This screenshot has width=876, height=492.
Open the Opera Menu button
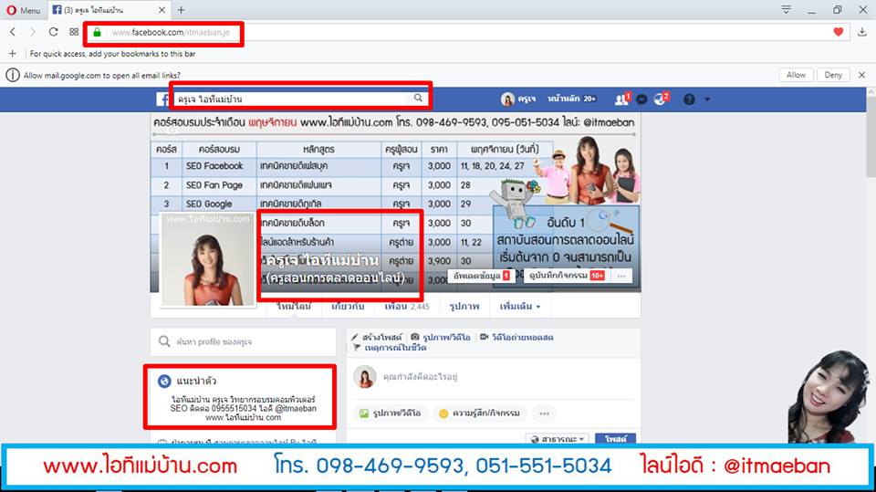tap(24, 10)
